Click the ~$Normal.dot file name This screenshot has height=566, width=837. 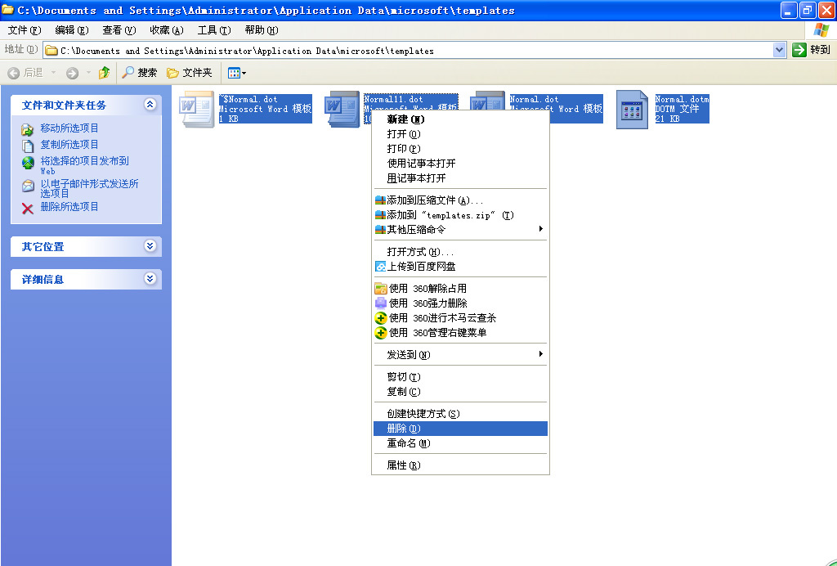248,99
